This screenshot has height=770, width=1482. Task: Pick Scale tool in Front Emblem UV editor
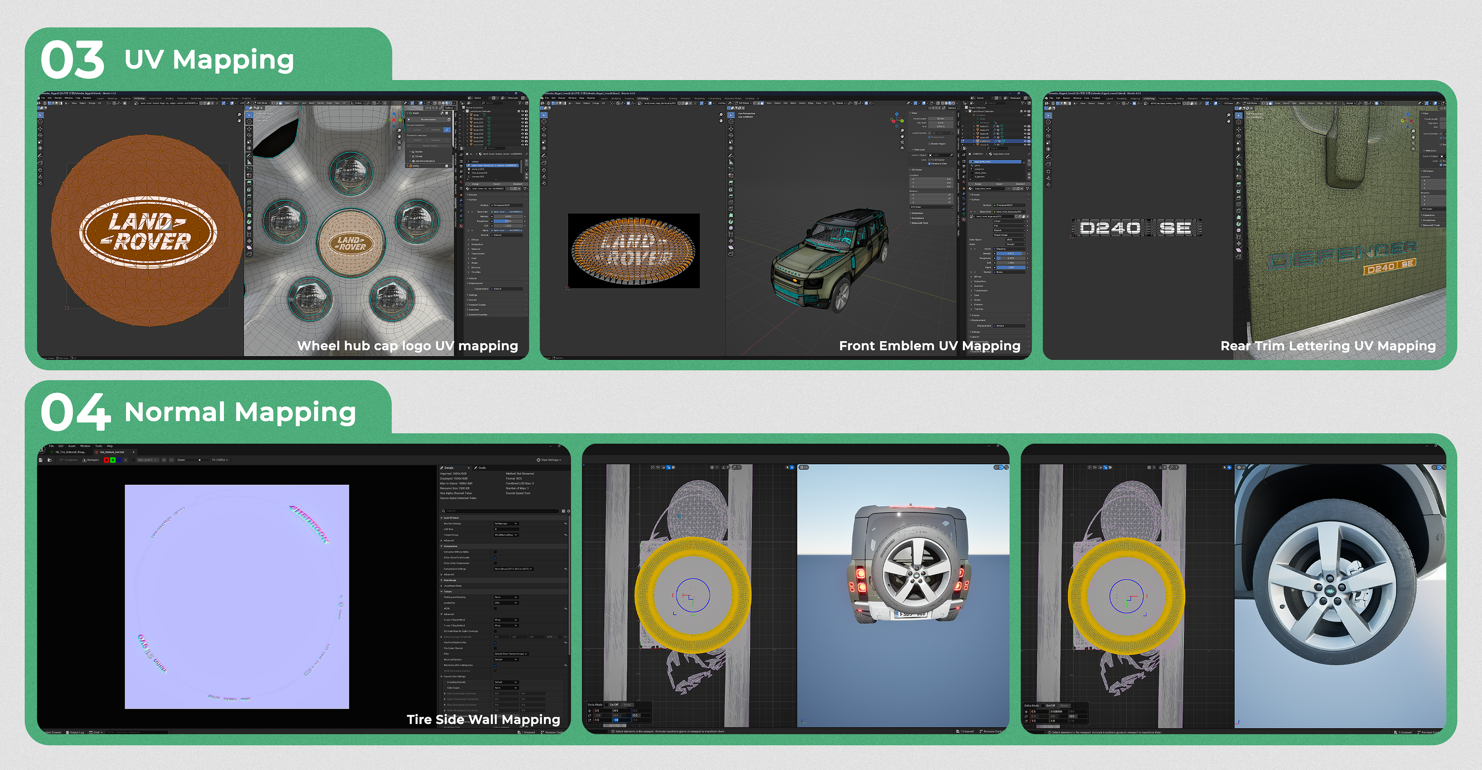click(544, 142)
